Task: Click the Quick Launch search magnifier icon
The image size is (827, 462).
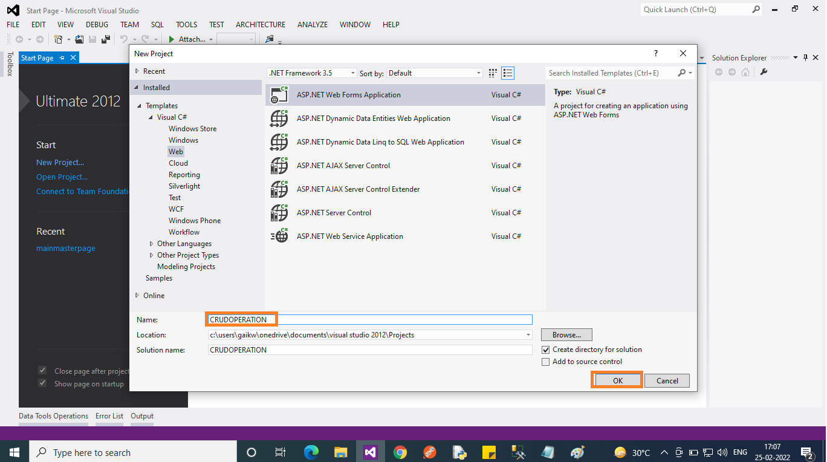Action: 756,10
